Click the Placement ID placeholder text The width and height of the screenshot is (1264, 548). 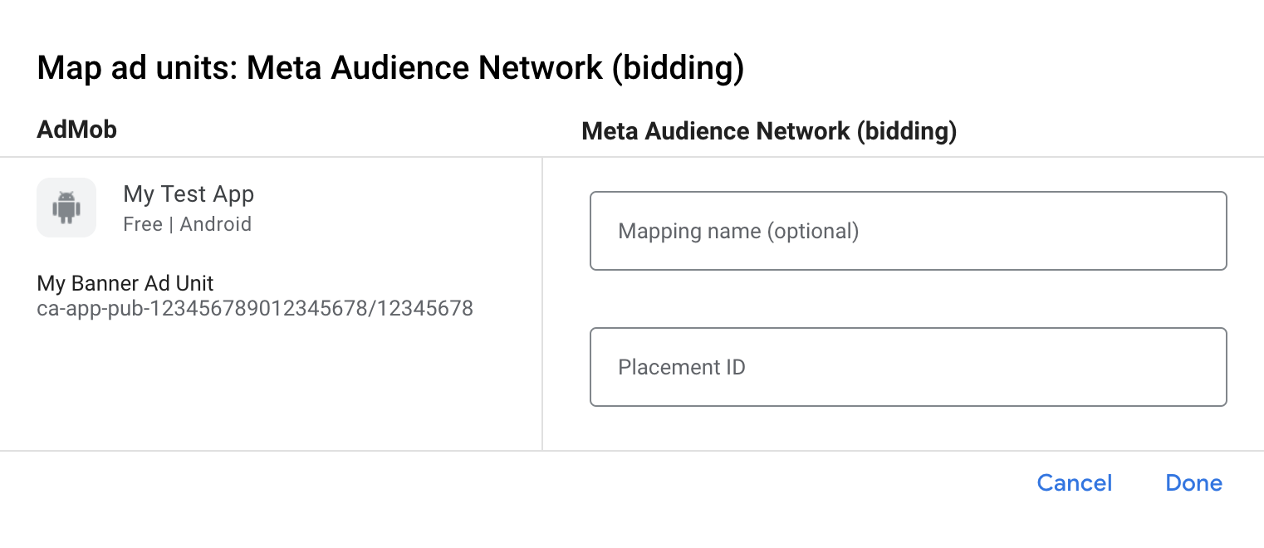682,367
